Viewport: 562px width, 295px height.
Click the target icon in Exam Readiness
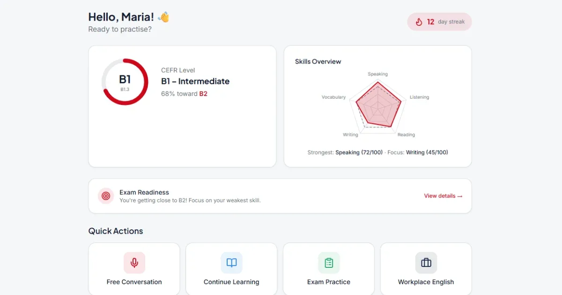(106, 196)
